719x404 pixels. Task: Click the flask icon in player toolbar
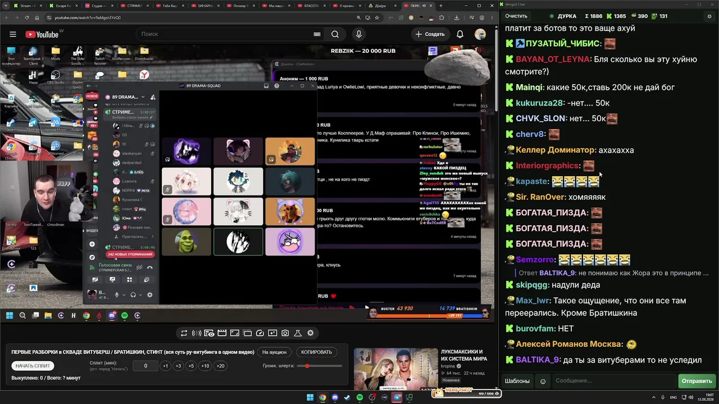298,333
